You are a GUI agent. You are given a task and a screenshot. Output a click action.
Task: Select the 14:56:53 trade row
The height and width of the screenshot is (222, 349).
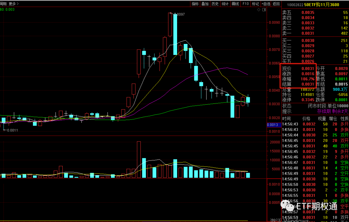click(315, 190)
